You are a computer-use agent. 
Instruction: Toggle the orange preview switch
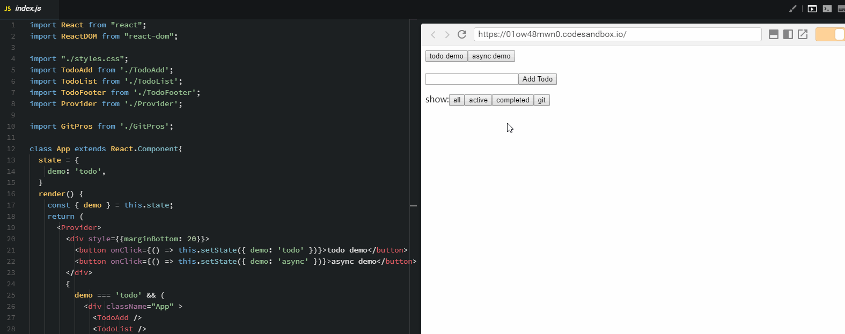click(830, 34)
